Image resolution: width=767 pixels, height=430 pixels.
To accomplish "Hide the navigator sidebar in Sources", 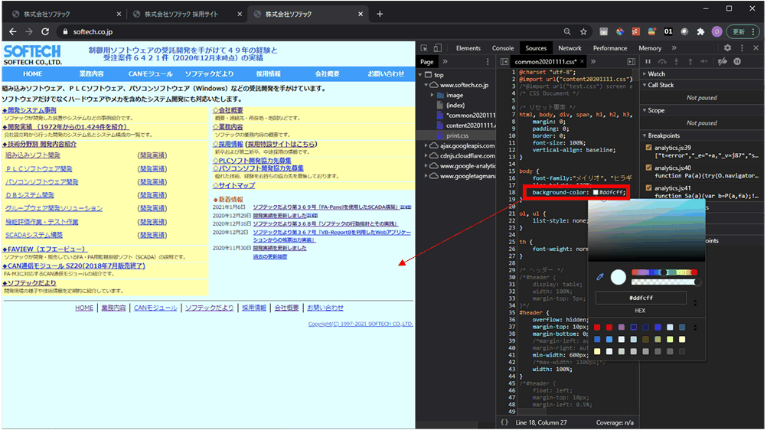I will point(504,62).
